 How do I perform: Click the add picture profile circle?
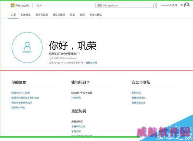[x=27, y=48]
